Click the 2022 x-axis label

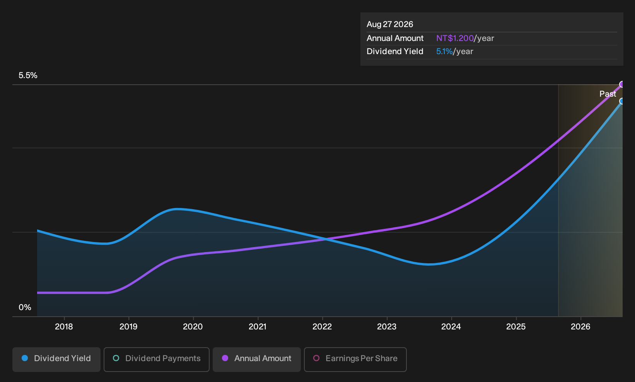coord(322,327)
